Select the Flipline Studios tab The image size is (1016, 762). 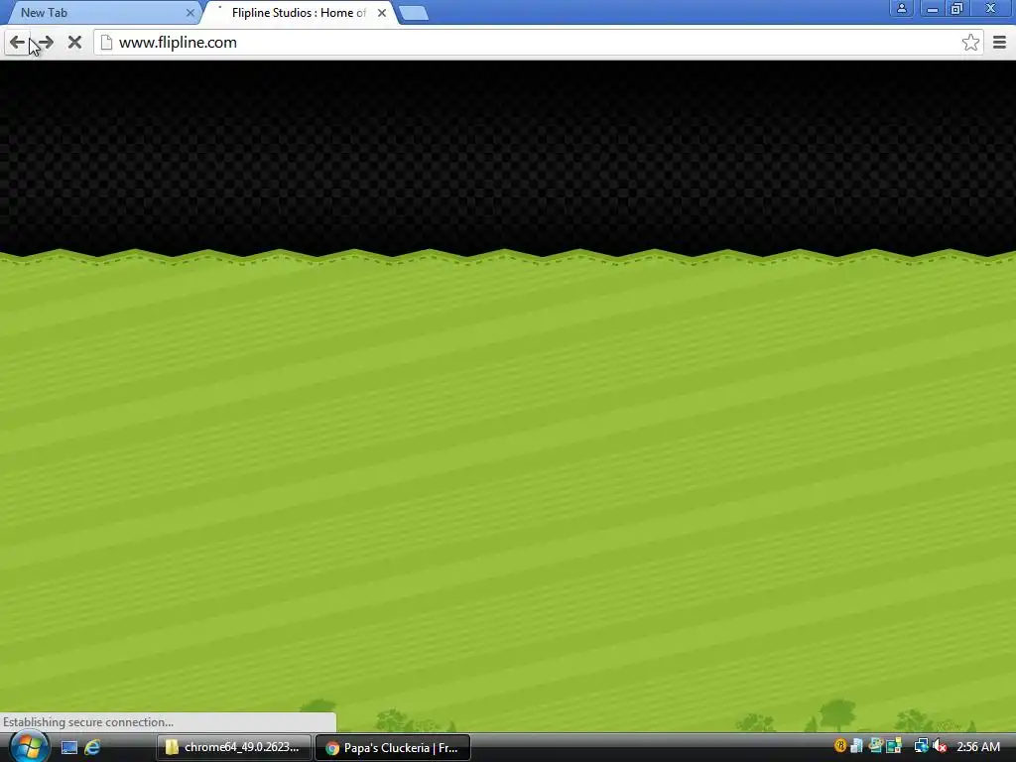pos(300,12)
